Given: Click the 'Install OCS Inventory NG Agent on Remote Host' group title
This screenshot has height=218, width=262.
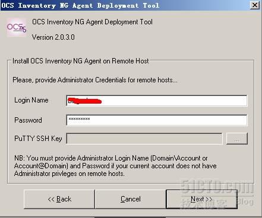Looking at the screenshot, I should (x=81, y=61).
